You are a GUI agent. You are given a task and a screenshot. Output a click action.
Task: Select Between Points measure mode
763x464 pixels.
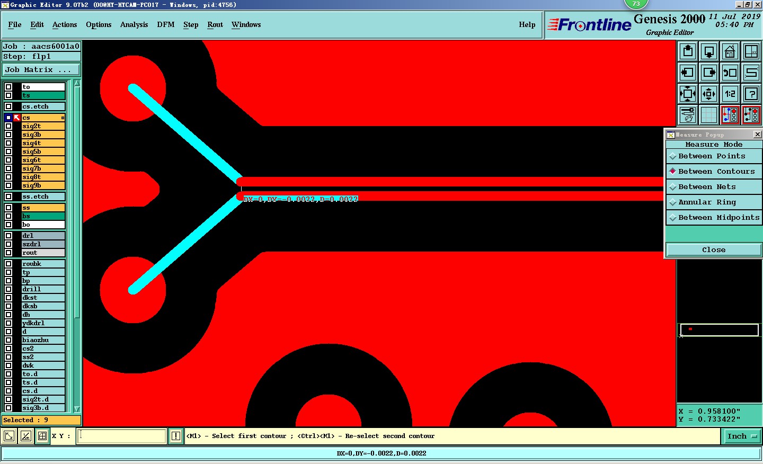click(714, 156)
